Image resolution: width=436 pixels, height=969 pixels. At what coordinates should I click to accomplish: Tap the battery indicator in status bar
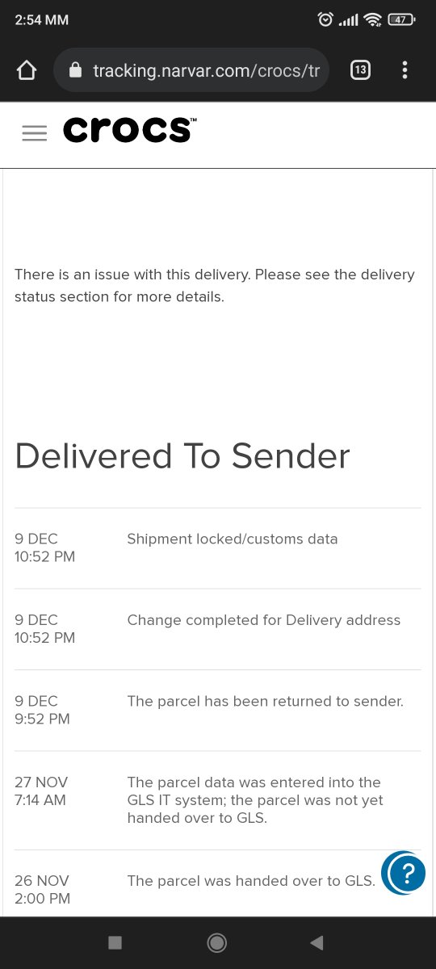pos(401,19)
